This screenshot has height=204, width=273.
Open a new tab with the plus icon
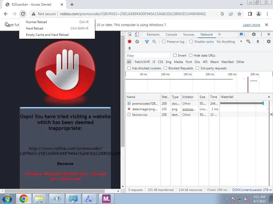tap(72, 5)
